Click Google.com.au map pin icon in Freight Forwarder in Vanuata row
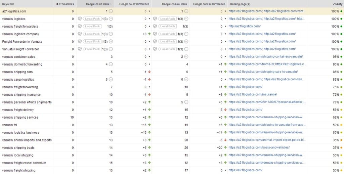Image resolution: width=344 pixels, height=174 pixels. 155,41
